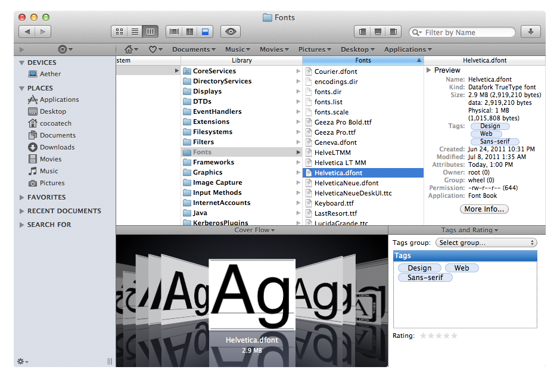
Task: Open the Music path menu
Action: (x=238, y=49)
